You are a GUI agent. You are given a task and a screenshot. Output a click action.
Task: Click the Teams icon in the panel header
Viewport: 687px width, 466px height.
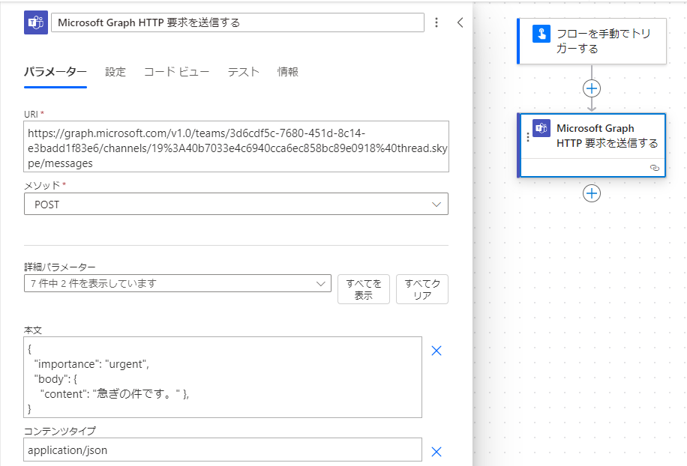pos(36,22)
